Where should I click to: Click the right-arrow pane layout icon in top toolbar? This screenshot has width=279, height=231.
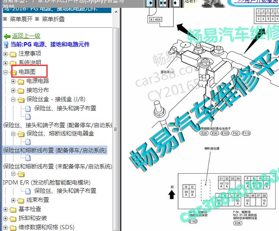pos(150,3)
